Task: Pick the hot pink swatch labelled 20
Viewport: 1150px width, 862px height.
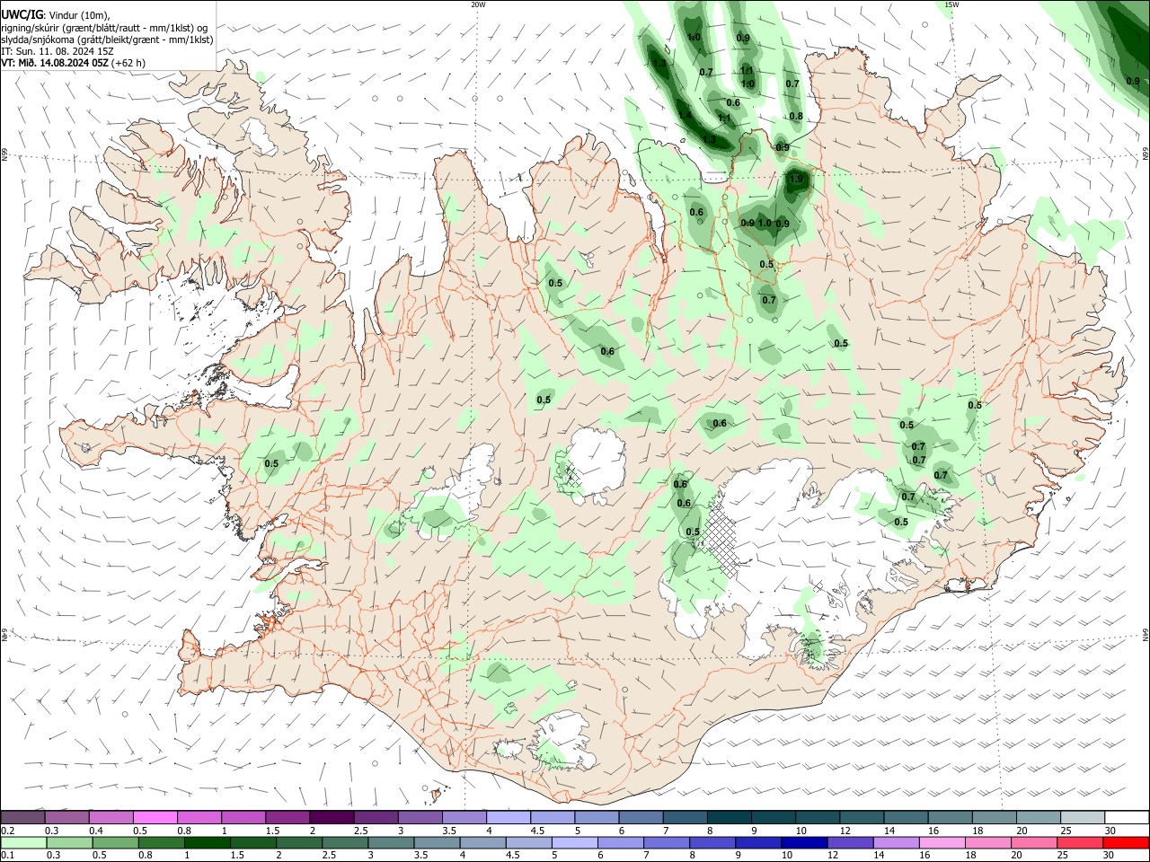Action: pyautogui.click(x=1033, y=843)
